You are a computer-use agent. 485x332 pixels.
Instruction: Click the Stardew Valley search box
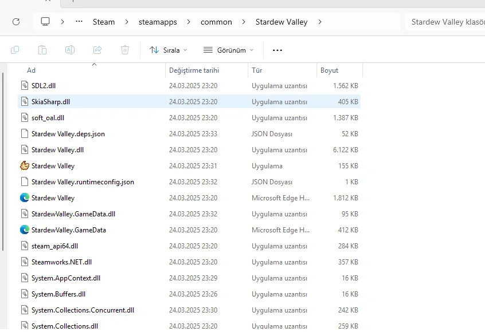tap(445, 22)
